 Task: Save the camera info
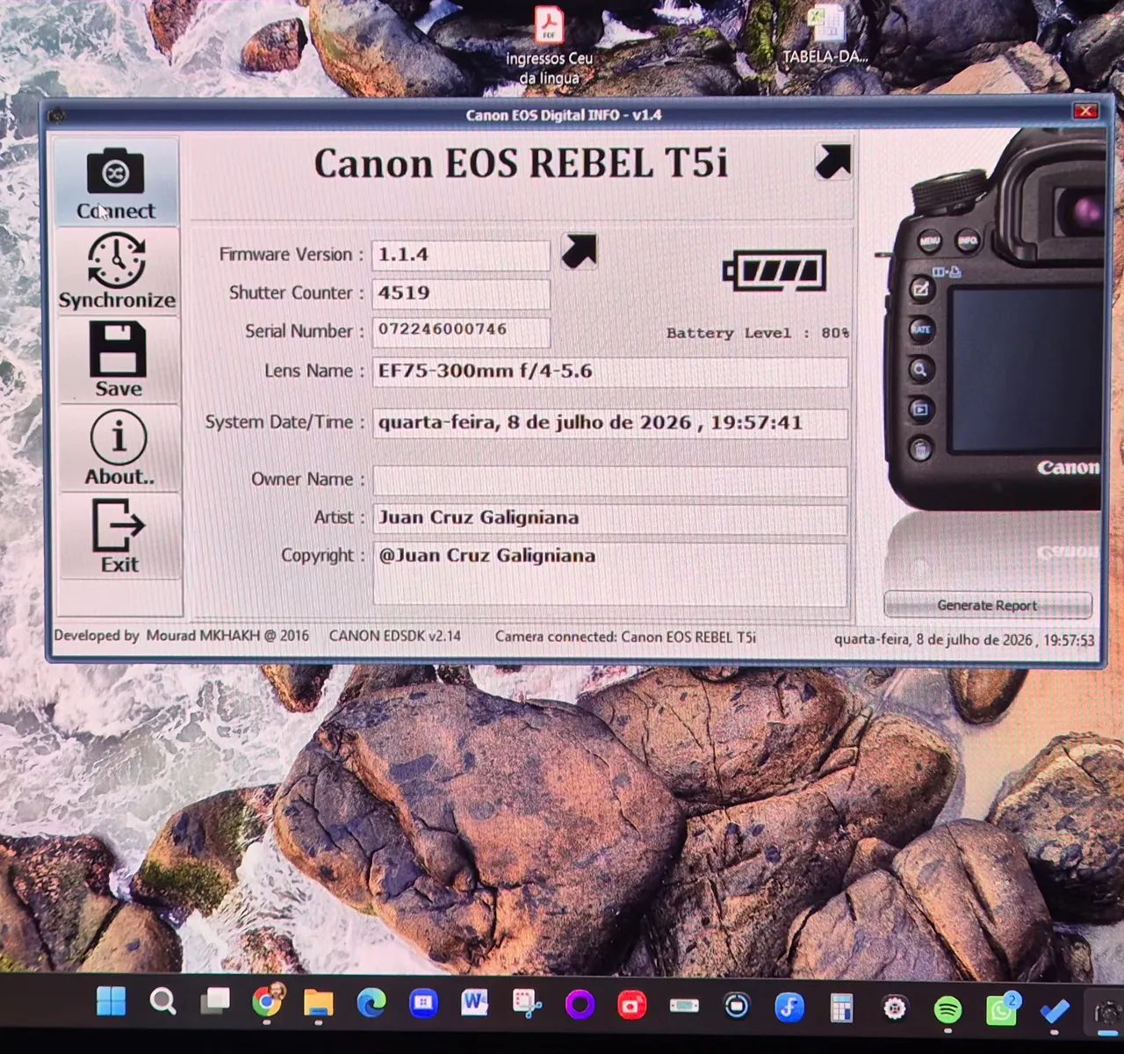[118, 359]
